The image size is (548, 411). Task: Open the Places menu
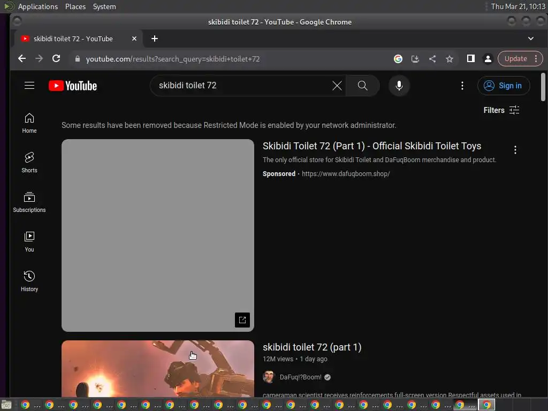point(75,6)
